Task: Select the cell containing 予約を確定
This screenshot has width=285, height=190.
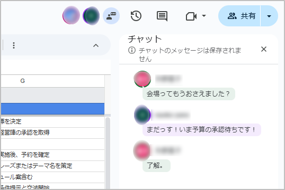Action: point(53,155)
